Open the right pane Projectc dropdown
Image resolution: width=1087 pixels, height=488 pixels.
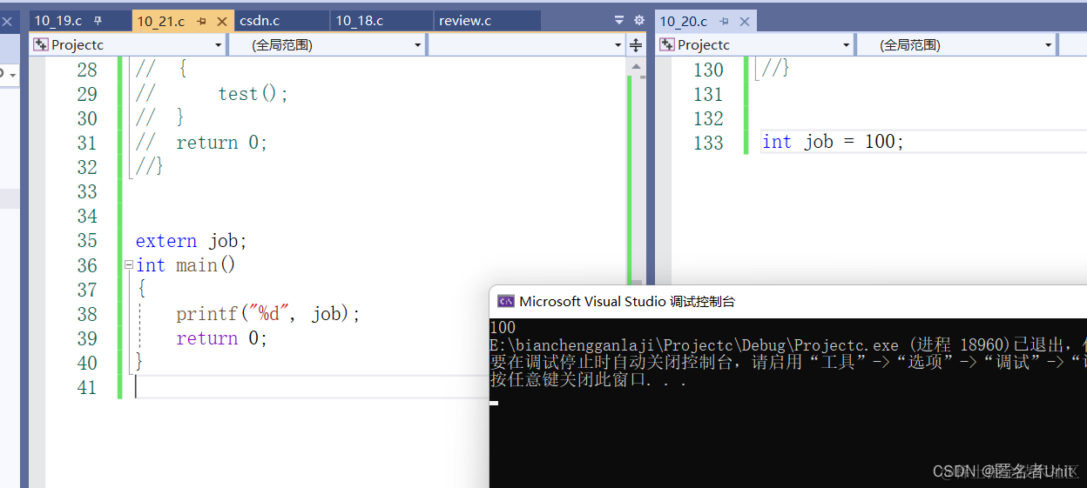pos(755,45)
